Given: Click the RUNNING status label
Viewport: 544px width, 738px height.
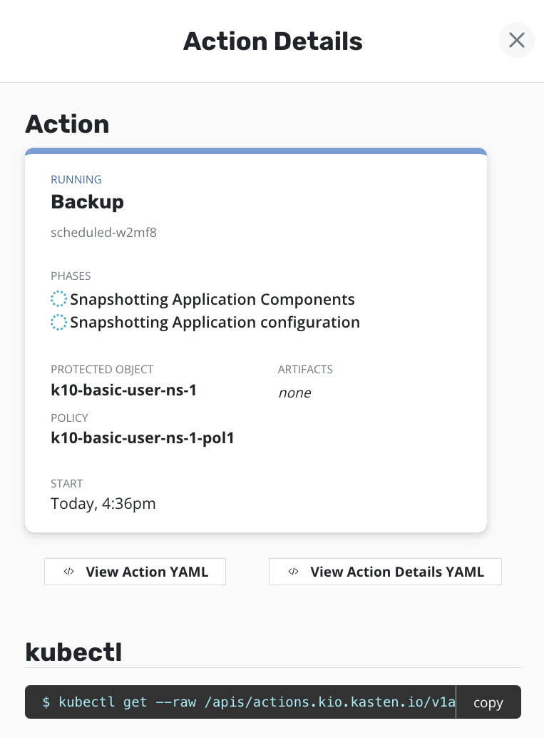Looking at the screenshot, I should pyautogui.click(x=76, y=180).
